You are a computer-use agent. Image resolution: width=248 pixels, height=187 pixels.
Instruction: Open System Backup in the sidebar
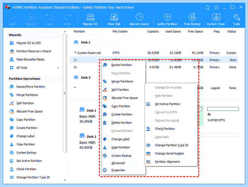tap(23, 153)
